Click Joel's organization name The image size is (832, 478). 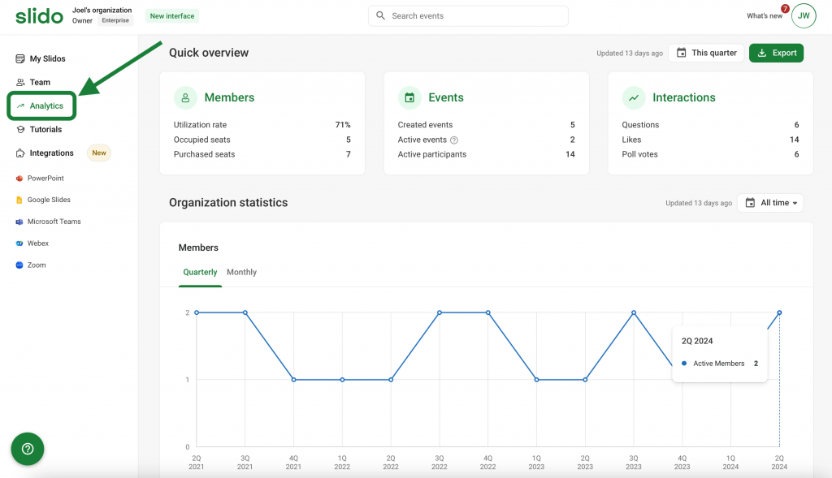pos(102,10)
